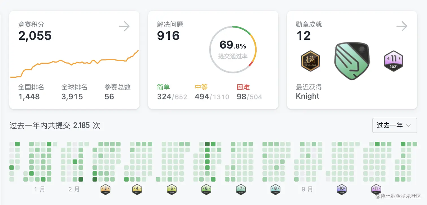
Task: Click the June 2021 monthly badge
Action: click(x=206, y=189)
